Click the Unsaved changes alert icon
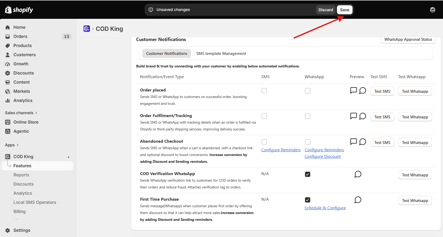The width and height of the screenshot is (443, 237). [x=151, y=10]
